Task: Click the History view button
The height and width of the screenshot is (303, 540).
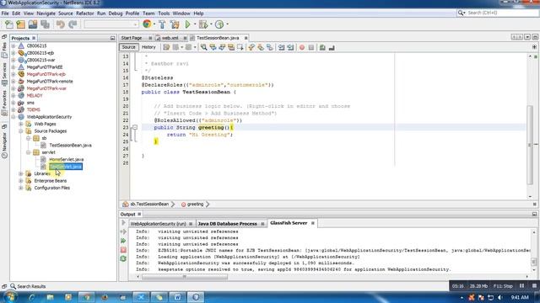Action: coord(148,47)
